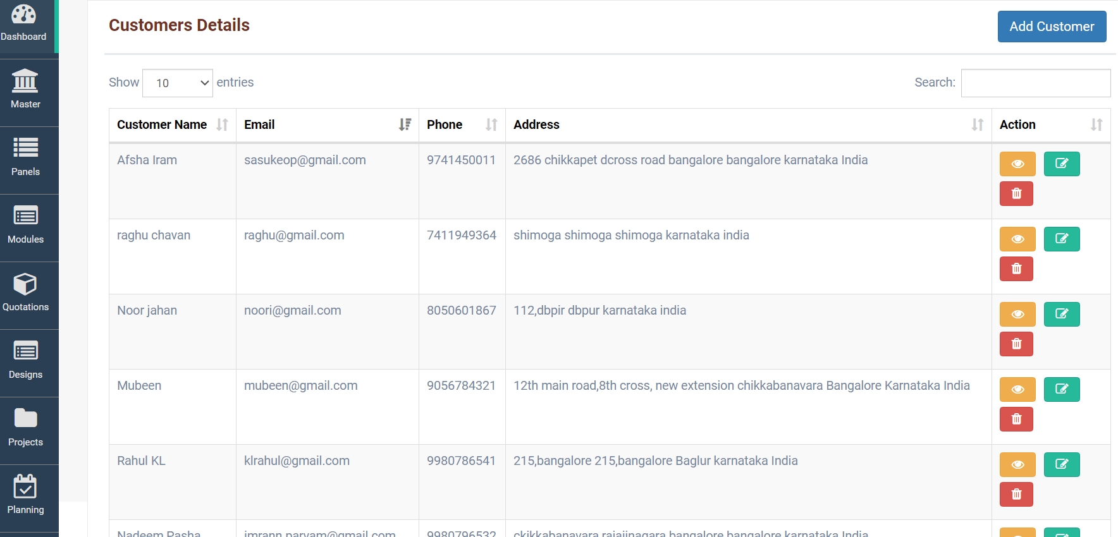Select phone number 7411949364
1118x537 pixels.
[x=462, y=236]
